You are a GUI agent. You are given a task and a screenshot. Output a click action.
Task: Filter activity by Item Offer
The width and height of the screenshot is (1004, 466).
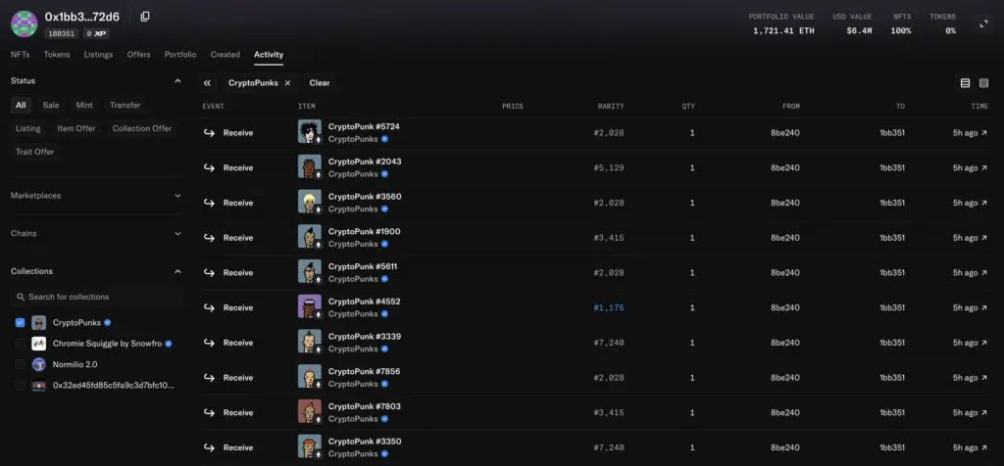(x=76, y=128)
